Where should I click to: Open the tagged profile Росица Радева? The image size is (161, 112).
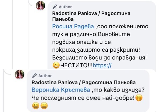[x=73, y=26]
